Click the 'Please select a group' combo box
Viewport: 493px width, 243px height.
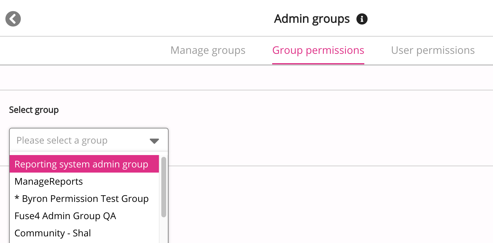[x=82, y=140]
